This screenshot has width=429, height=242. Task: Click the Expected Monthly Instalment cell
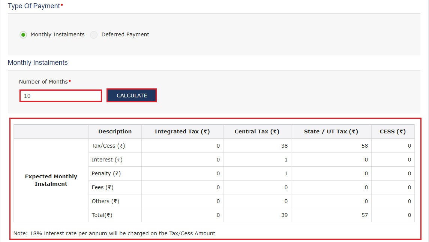tap(51, 180)
